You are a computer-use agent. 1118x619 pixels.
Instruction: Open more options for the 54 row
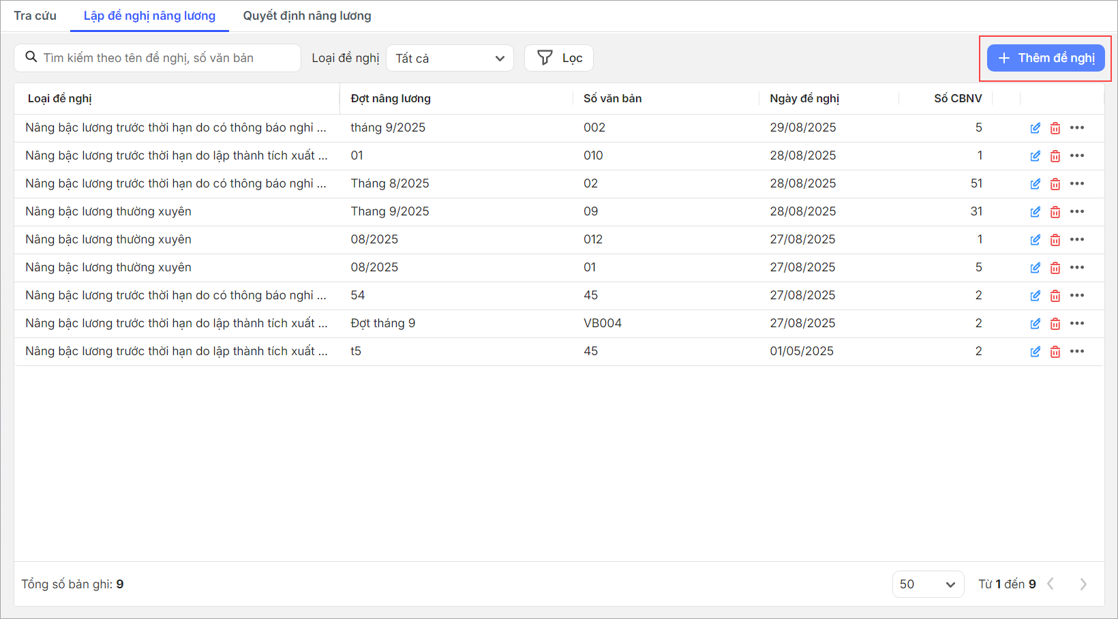click(1077, 296)
